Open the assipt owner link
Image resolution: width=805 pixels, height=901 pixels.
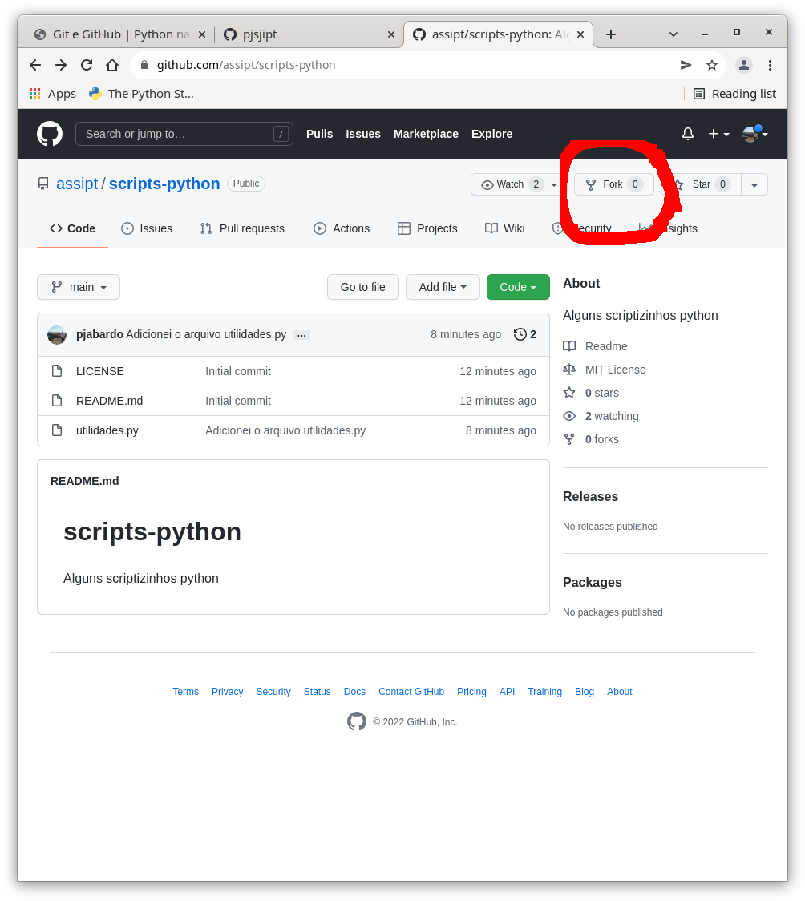[77, 184]
